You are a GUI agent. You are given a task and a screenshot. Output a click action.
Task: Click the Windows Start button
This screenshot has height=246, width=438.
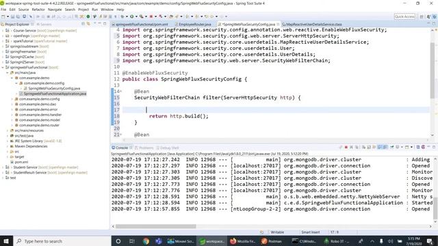[x=6, y=241]
